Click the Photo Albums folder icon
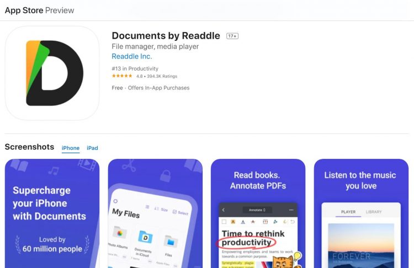 (120, 233)
